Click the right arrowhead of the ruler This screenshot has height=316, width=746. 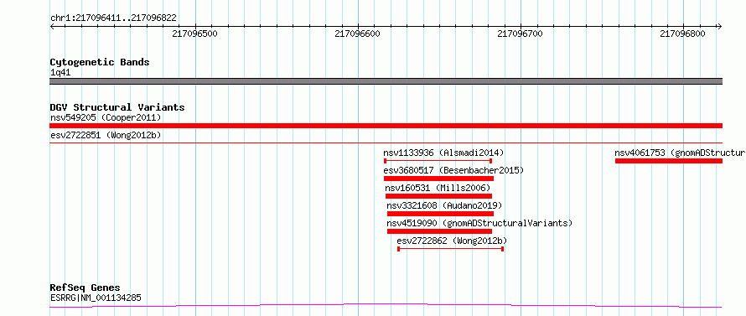[x=720, y=27]
